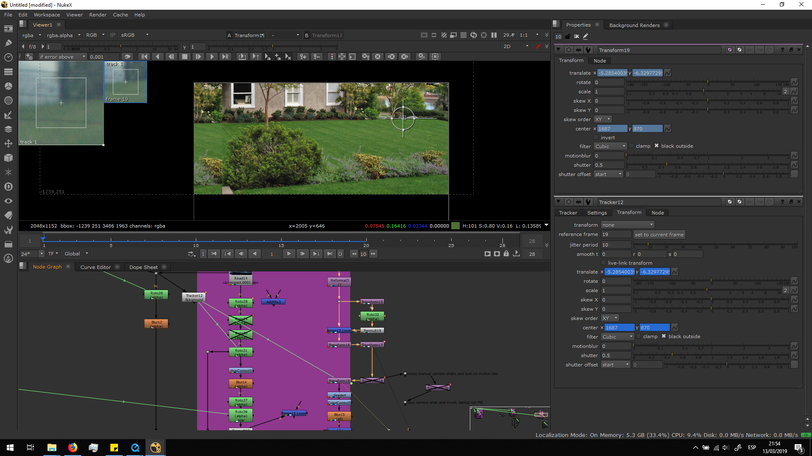Open the sRGB viewer process dropdown
This screenshot has width=812, height=456.
(135, 35)
